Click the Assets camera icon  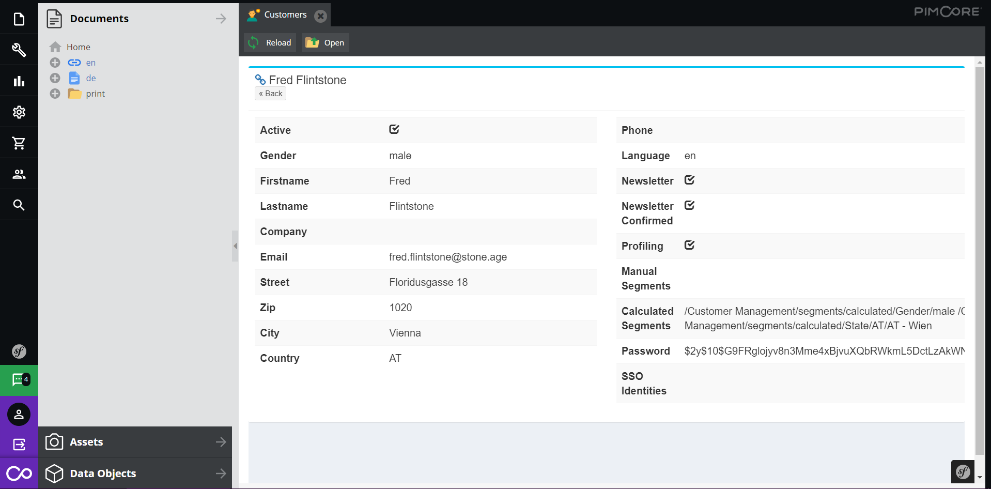(54, 442)
